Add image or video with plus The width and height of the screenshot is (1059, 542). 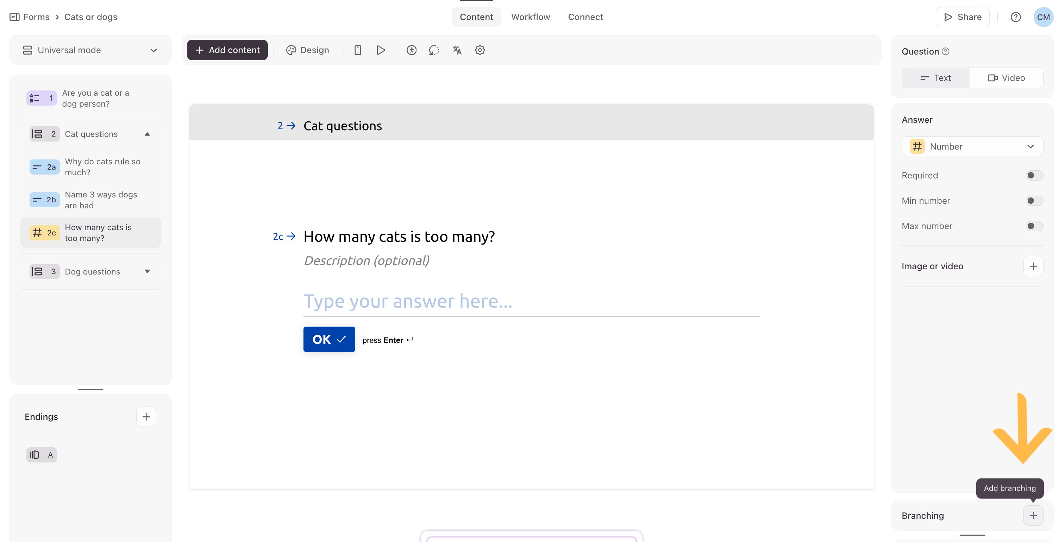click(1033, 266)
